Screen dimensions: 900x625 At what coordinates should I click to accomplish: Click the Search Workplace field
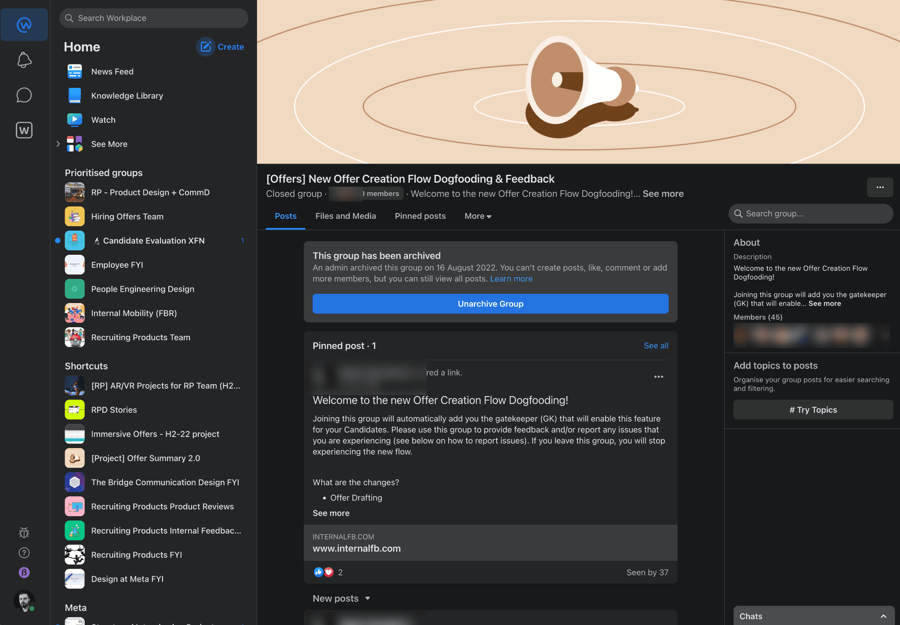point(154,18)
